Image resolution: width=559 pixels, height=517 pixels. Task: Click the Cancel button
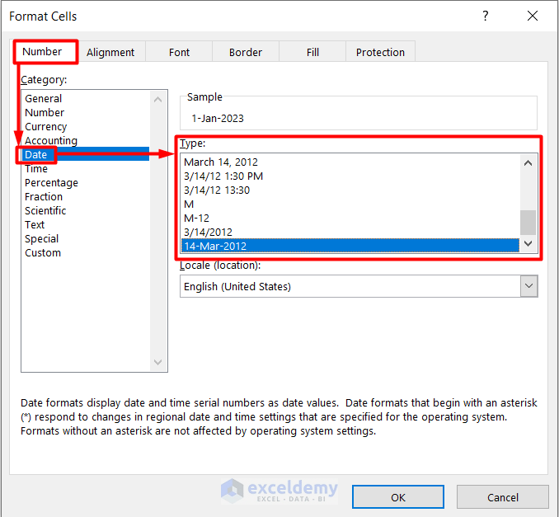(503, 497)
